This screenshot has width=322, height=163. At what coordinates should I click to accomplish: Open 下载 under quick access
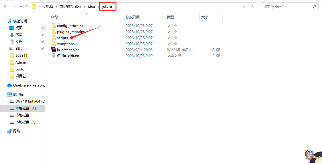19,35
